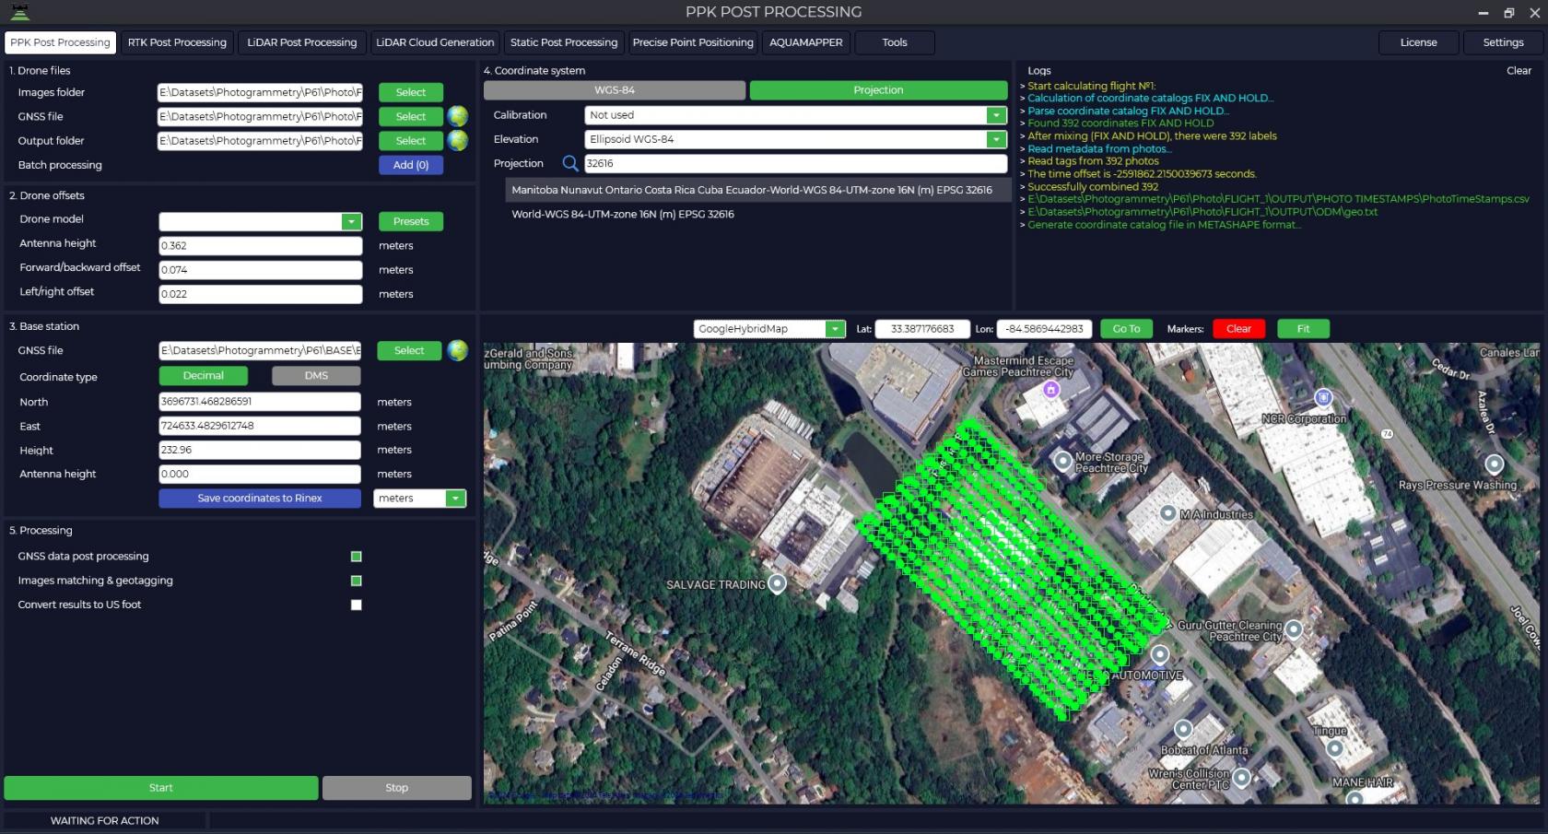Open Precise Point Positioning tab

coord(693,42)
